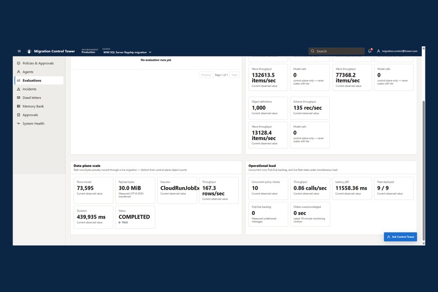The height and width of the screenshot is (292, 438).
Task: Click the System Health pulse icon
Action: 18,123
